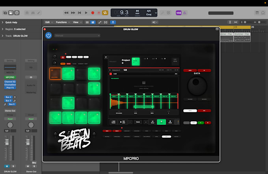Click the Rewind transport button

point(66,13)
